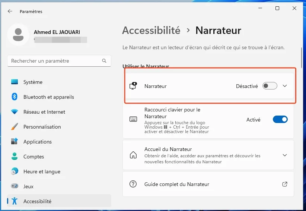The height and width of the screenshot is (211, 306).
Task: Click the Système monitor icon
Action: [x=15, y=82]
